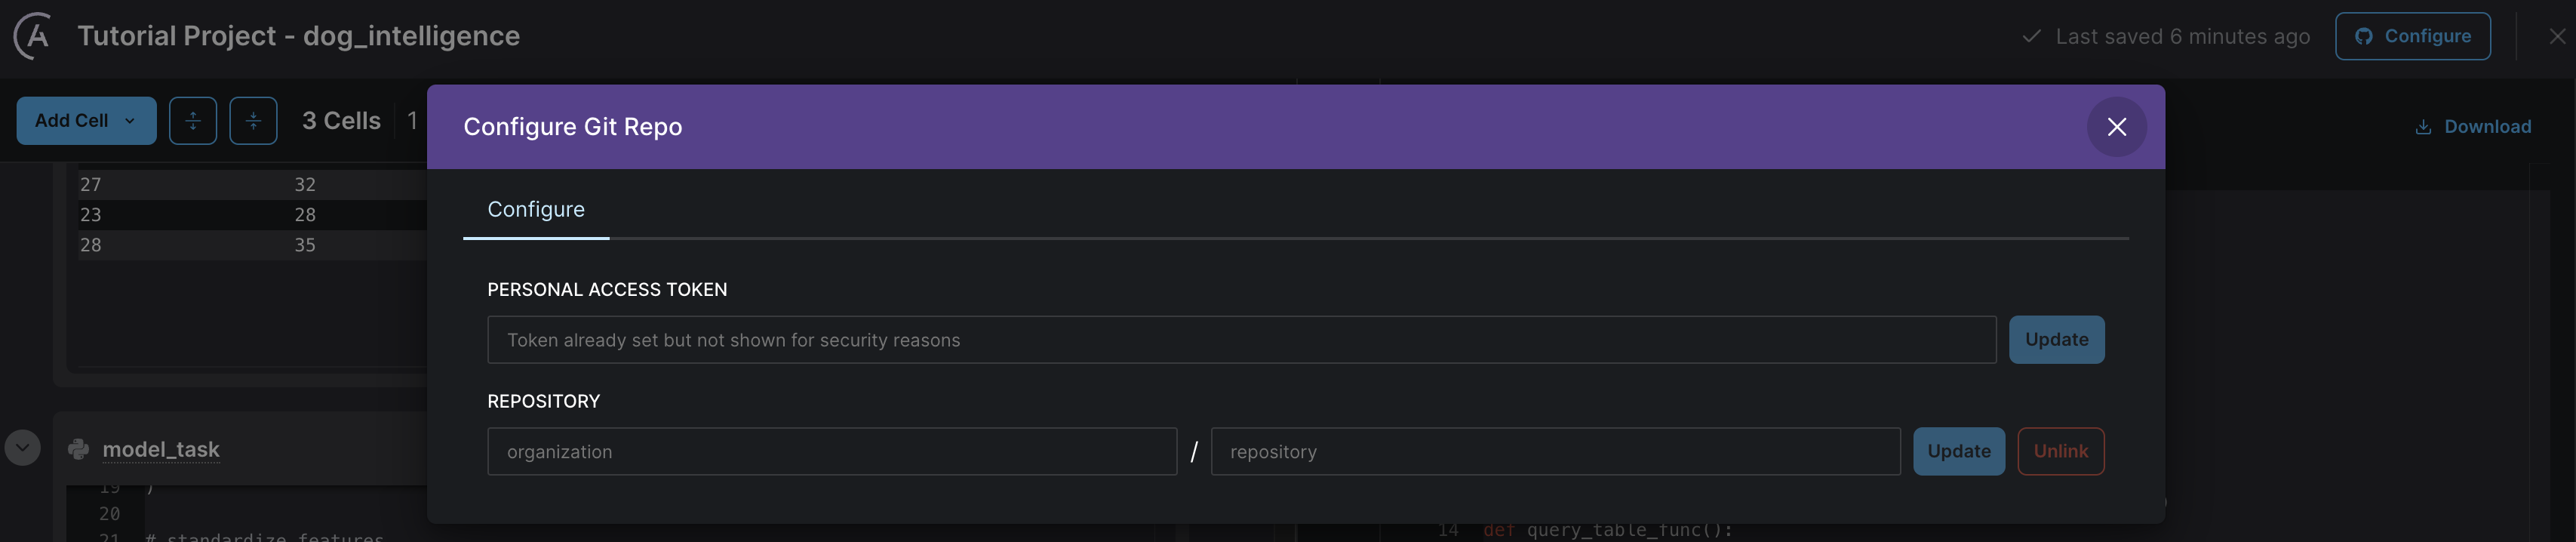
Task: Unlink the Git repository
Action: pyautogui.click(x=2060, y=451)
